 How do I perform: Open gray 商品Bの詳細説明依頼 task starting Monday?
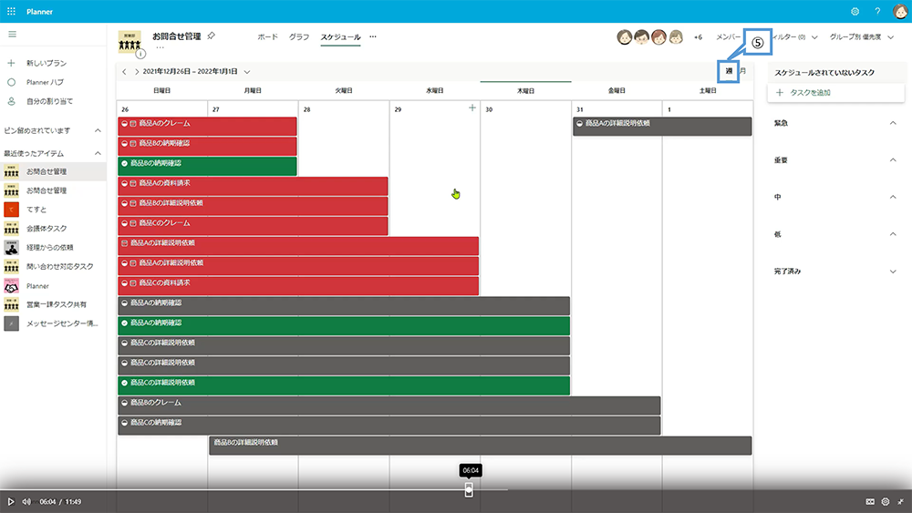point(481,445)
